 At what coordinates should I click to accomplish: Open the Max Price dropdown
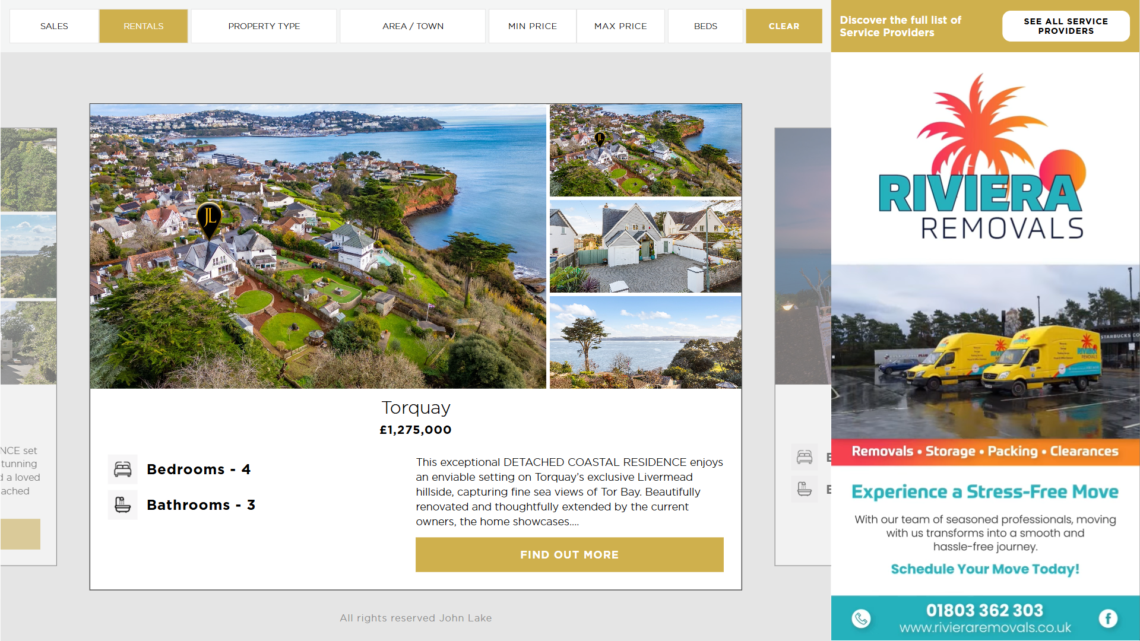click(x=620, y=26)
